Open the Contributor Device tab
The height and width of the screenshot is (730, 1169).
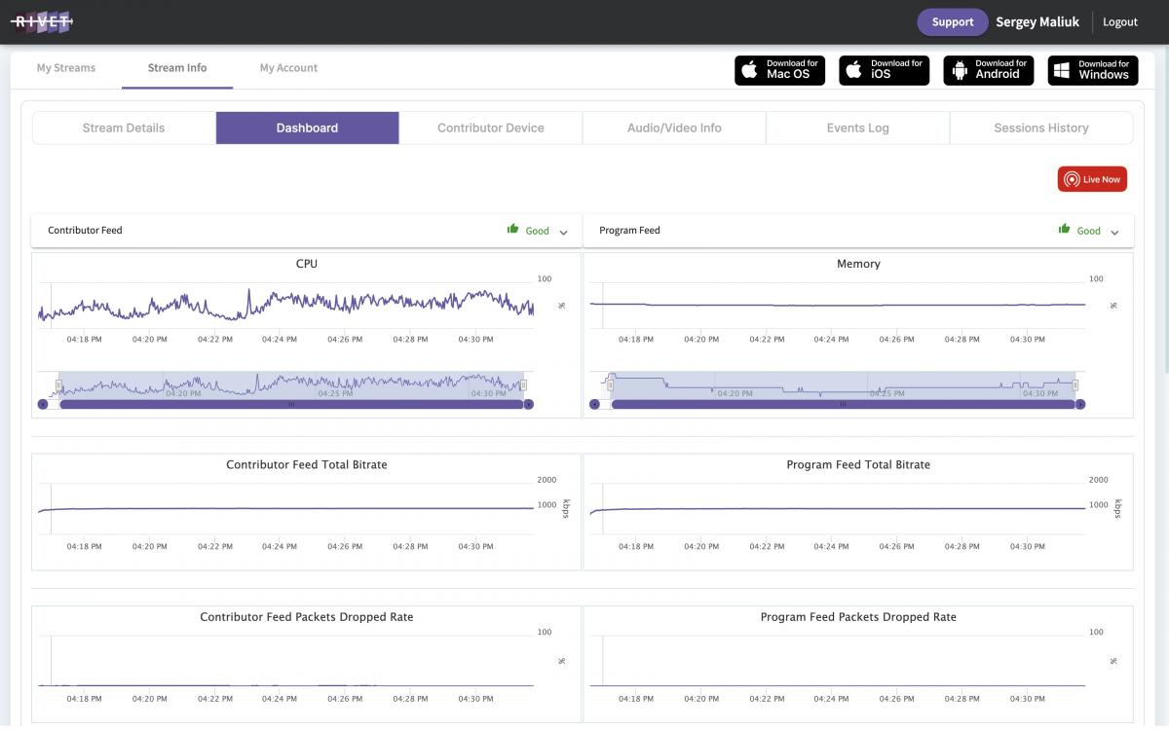491,128
